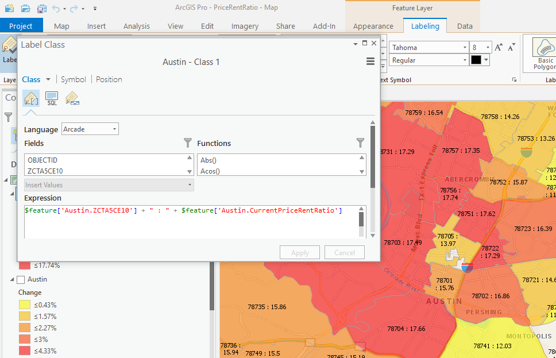Open the Add-In ribbon tab

(x=324, y=26)
